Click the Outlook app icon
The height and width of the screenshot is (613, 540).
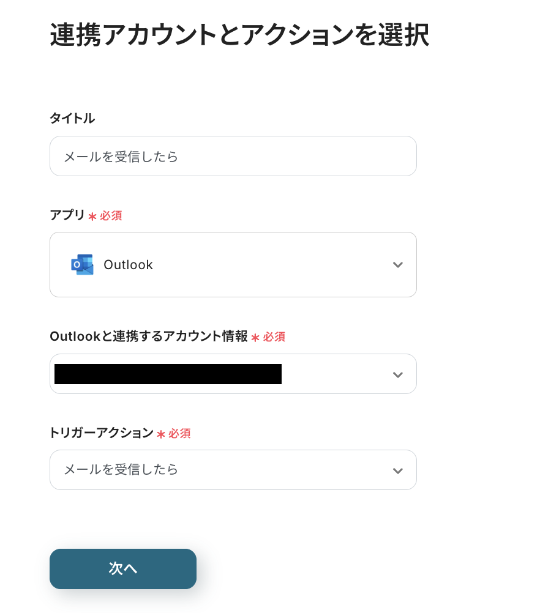(x=82, y=264)
